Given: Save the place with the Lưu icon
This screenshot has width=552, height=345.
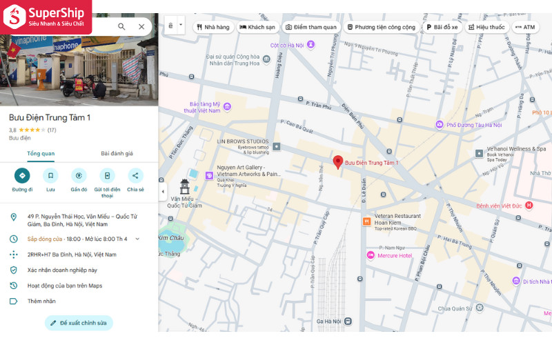Looking at the screenshot, I should 50,176.
